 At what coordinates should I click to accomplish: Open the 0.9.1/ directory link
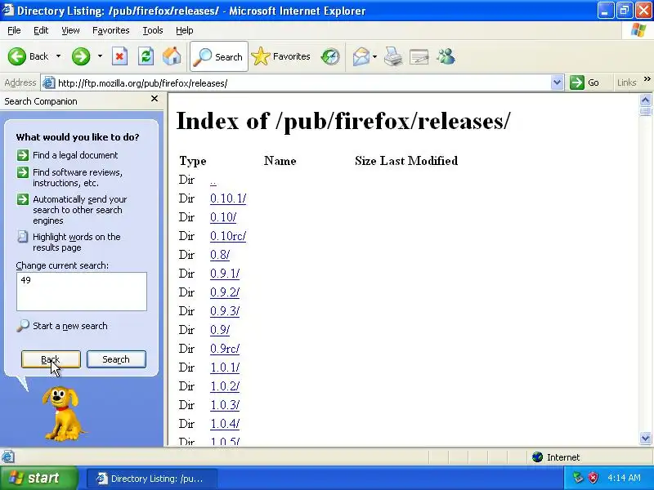225,274
